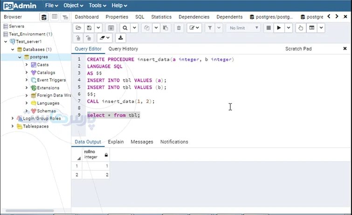Switch to the Dependents tab

point(229,17)
